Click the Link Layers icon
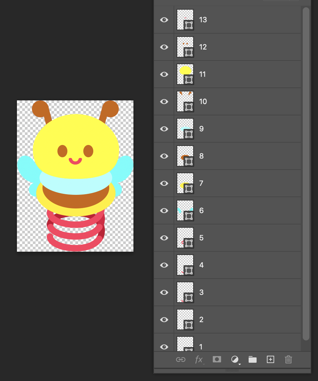Image resolution: width=318 pixels, height=381 pixels. pyautogui.click(x=181, y=359)
